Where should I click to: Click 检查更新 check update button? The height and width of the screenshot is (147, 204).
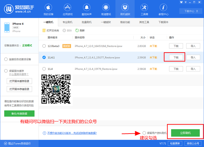click(175, 143)
